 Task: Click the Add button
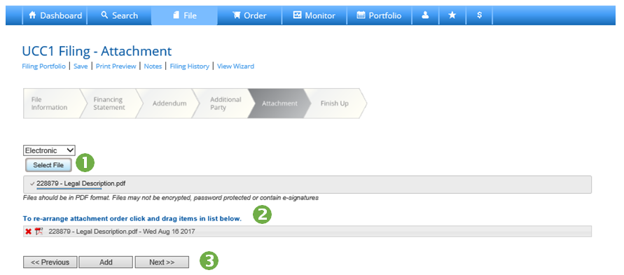(x=106, y=262)
